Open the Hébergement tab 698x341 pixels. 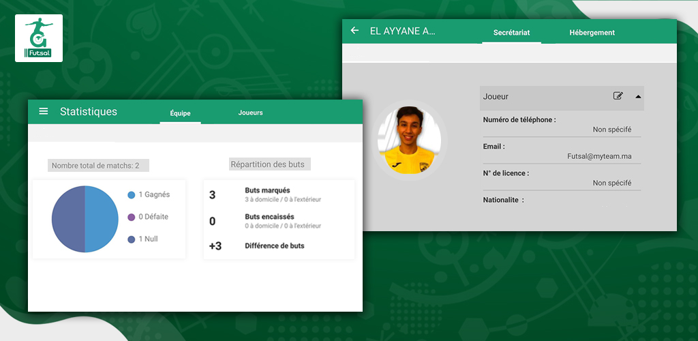(x=592, y=33)
